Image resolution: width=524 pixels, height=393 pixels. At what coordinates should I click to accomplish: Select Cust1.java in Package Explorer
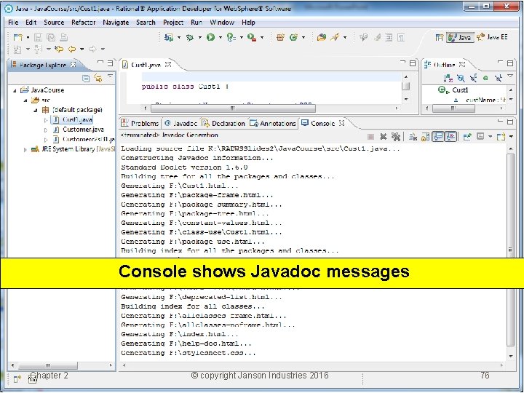pos(73,119)
